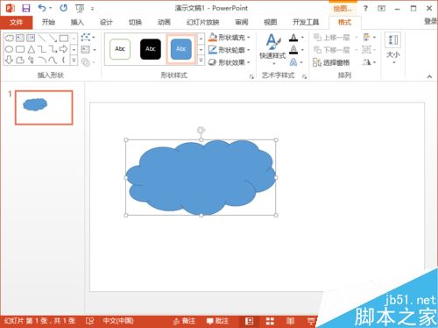Open the 文件 file tab
Viewport: 438px width, 328px height.
(x=16, y=22)
